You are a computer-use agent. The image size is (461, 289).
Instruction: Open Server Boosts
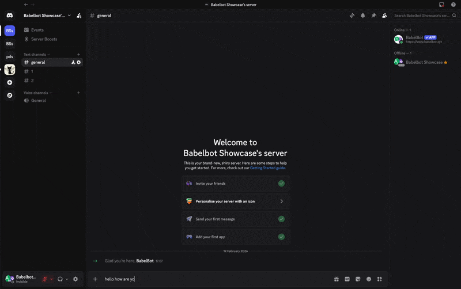tap(52, 39)
